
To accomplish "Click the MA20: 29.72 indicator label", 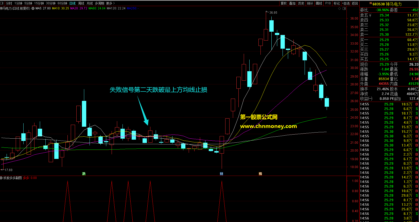I will pyautogui.click(x=79, y=8).
